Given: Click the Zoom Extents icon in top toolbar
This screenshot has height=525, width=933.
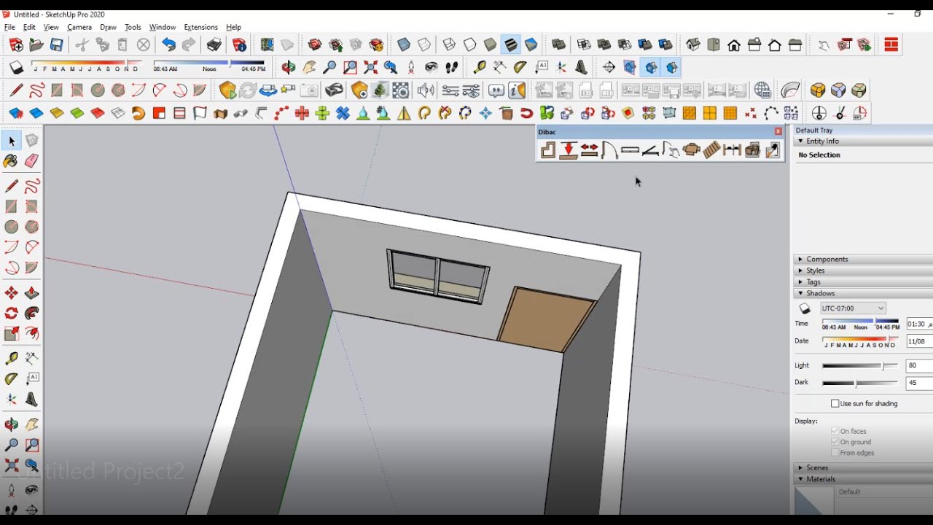Looking at the screenshot, I should [370, 68].
